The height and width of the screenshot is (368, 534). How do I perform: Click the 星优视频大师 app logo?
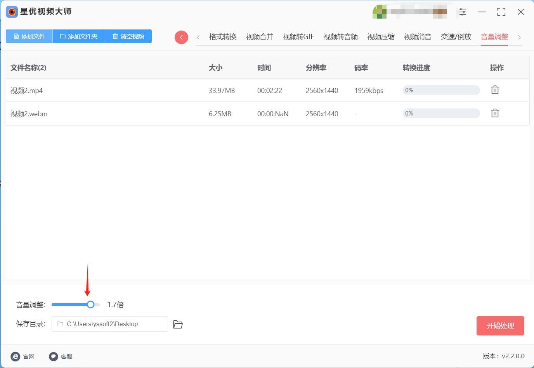(12, 12)
